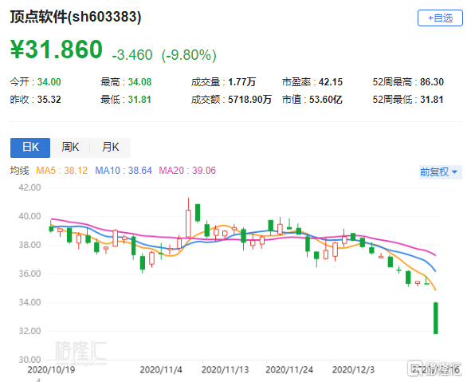467x382 pixels.
Task: Click the 32.00 y-axis label
Action: pos(29,331)
